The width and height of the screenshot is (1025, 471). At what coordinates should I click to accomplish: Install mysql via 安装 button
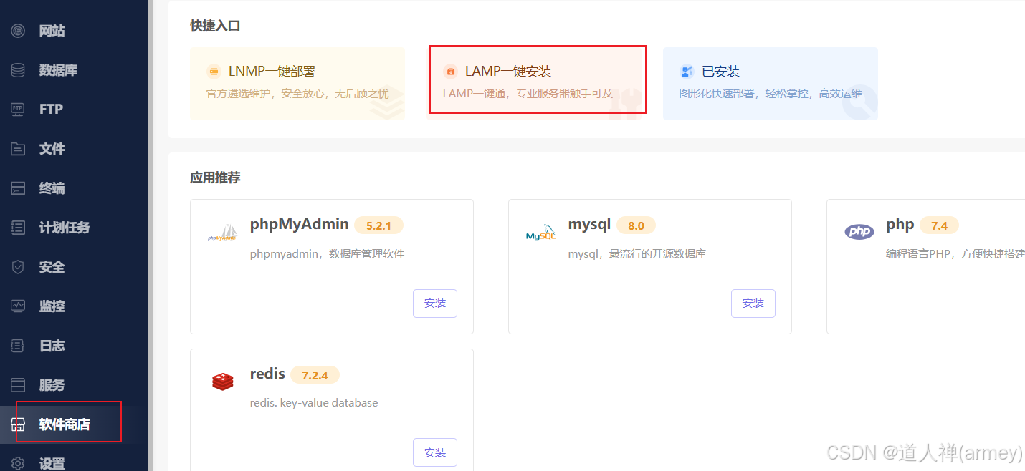753,304
